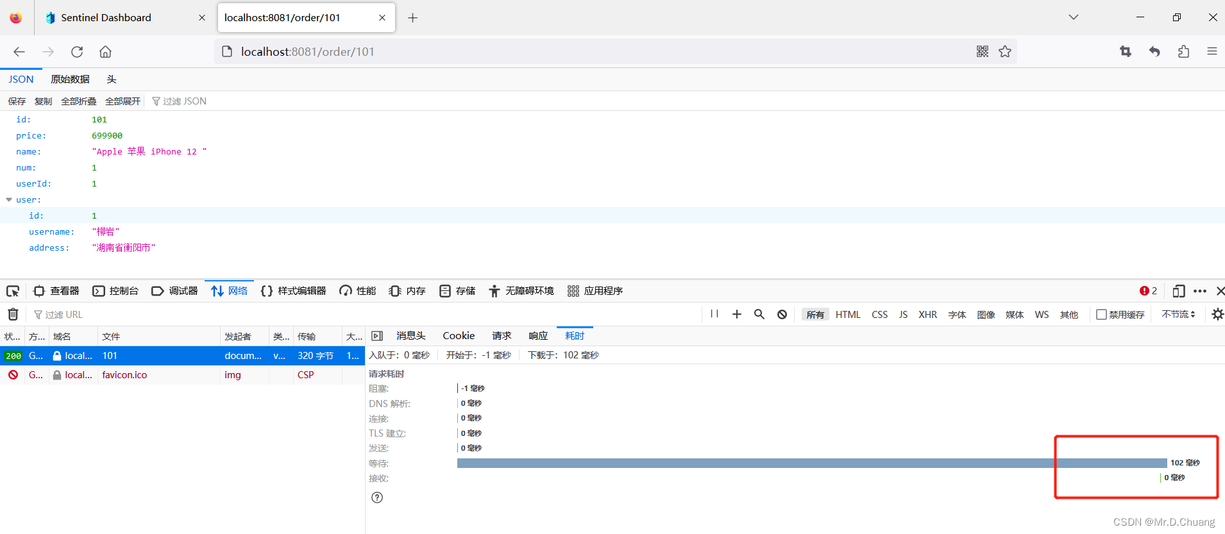Click 全部折叠 to collapse all
Image resolution: width=1225 pixels, height=534 pixels.
pos(78,101)
